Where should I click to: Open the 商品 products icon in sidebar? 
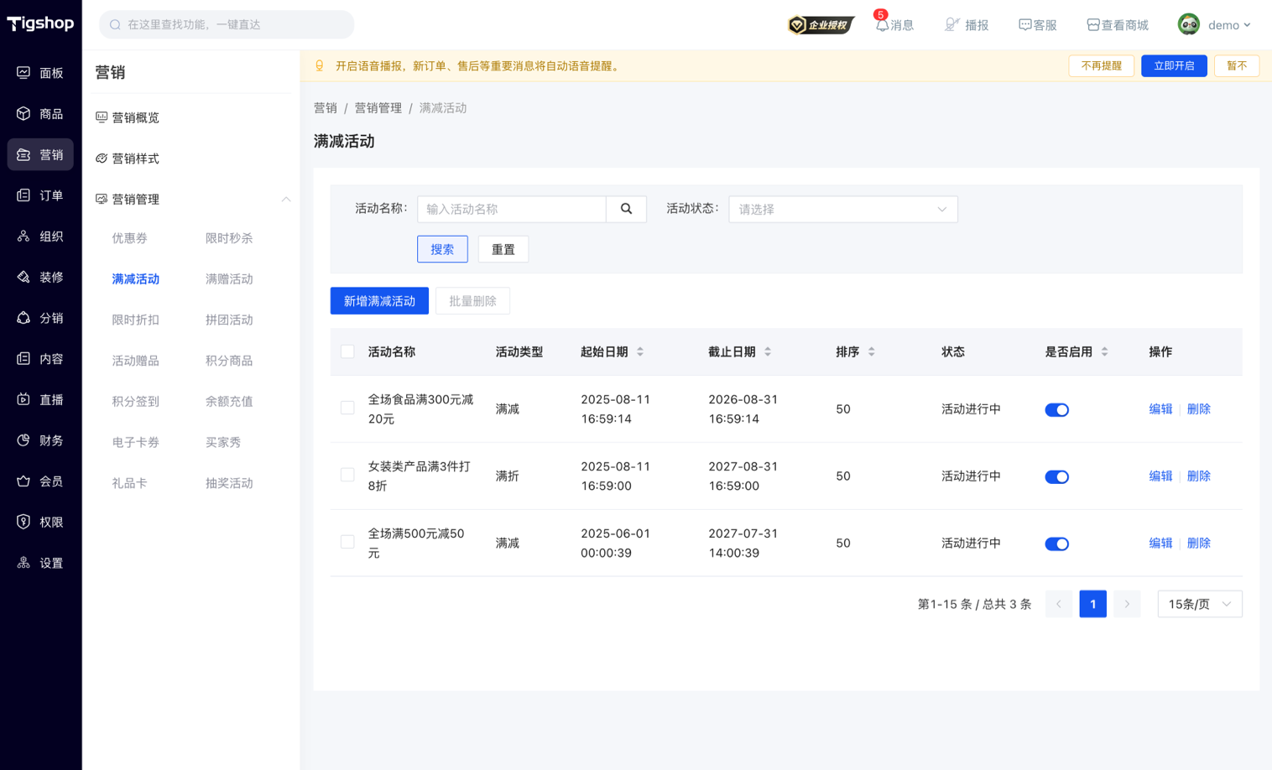(x=23, y=113)
